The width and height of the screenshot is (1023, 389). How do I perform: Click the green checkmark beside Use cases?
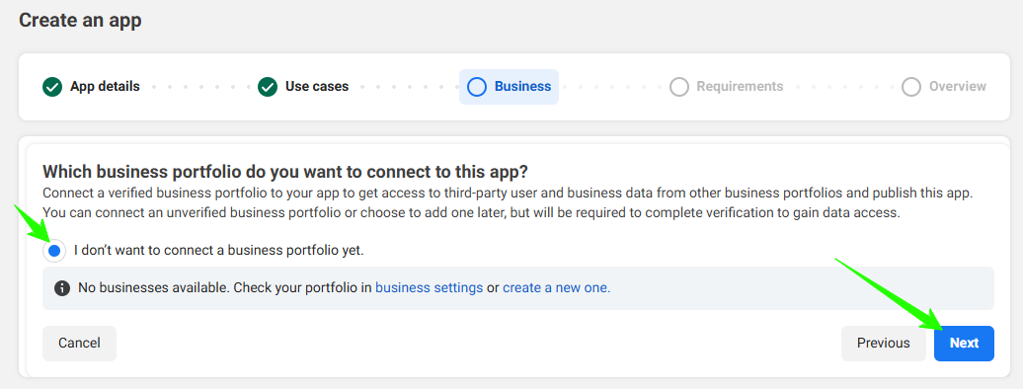268,87
